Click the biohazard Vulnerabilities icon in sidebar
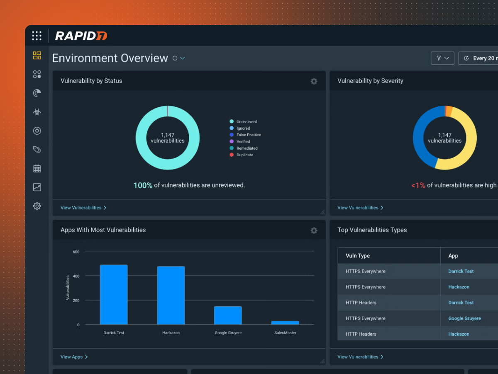 (37, 111)
